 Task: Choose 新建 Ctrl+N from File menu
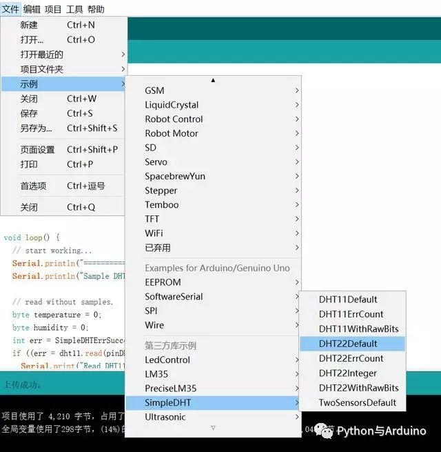(x=63, y=25)
